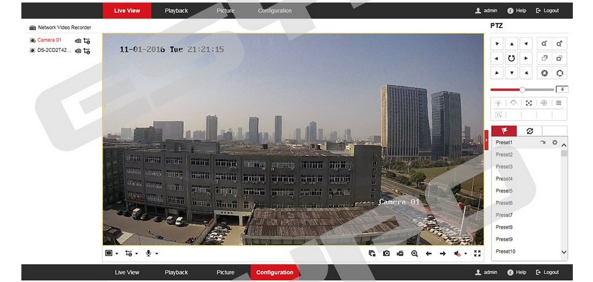Switch to the Playback tab

pos(176,11)
